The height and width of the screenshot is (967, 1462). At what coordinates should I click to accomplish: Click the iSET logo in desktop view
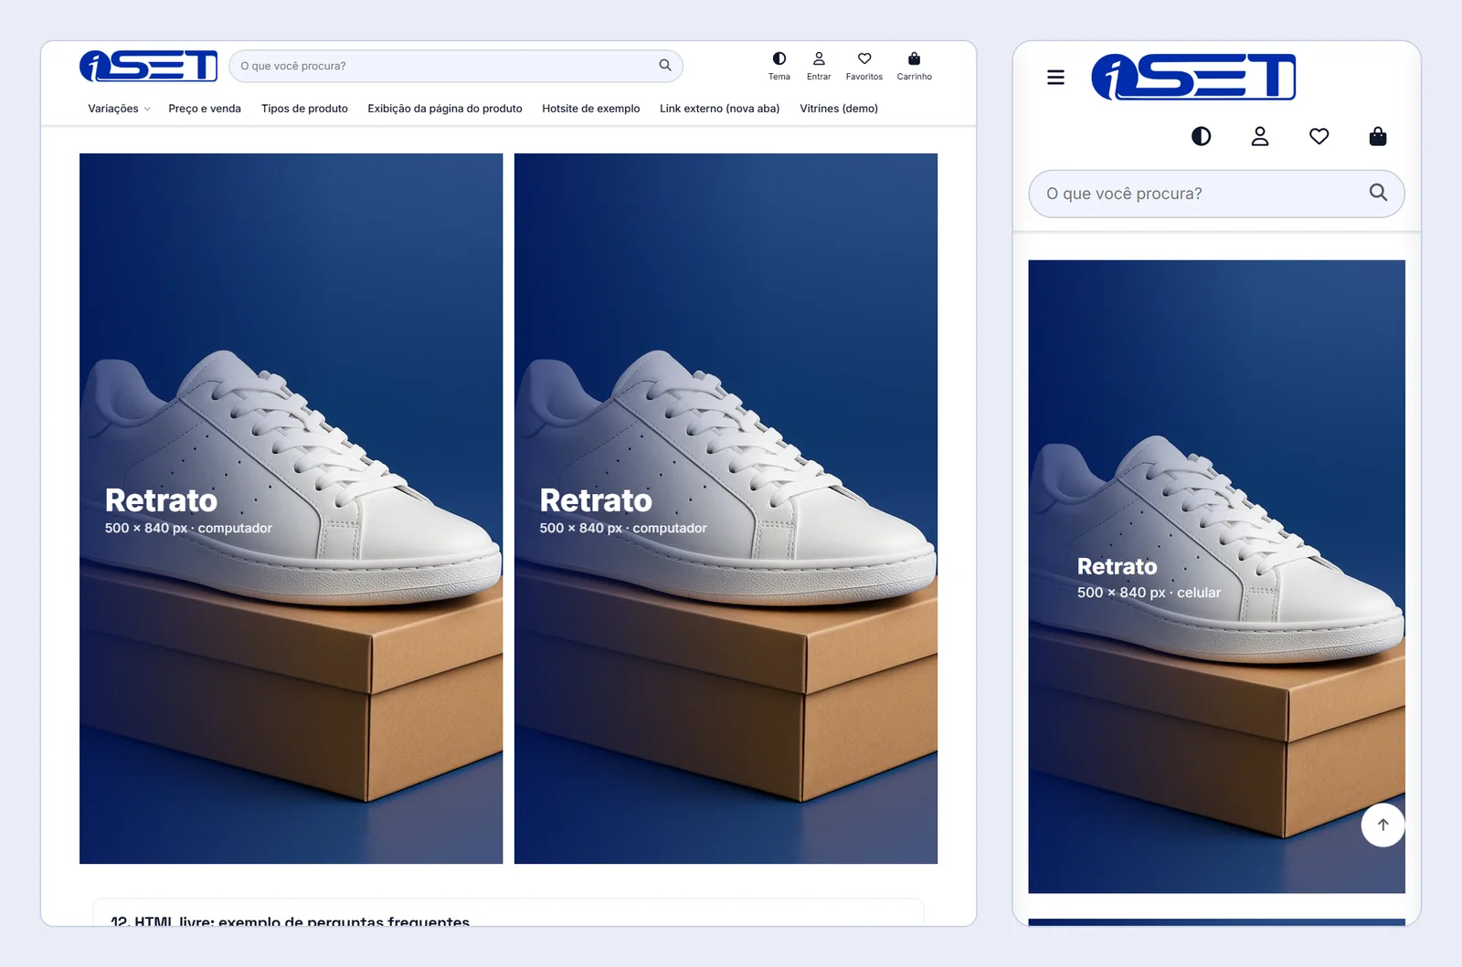149,66
